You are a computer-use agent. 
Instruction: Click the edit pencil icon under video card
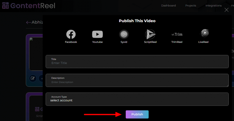[33, 78]
